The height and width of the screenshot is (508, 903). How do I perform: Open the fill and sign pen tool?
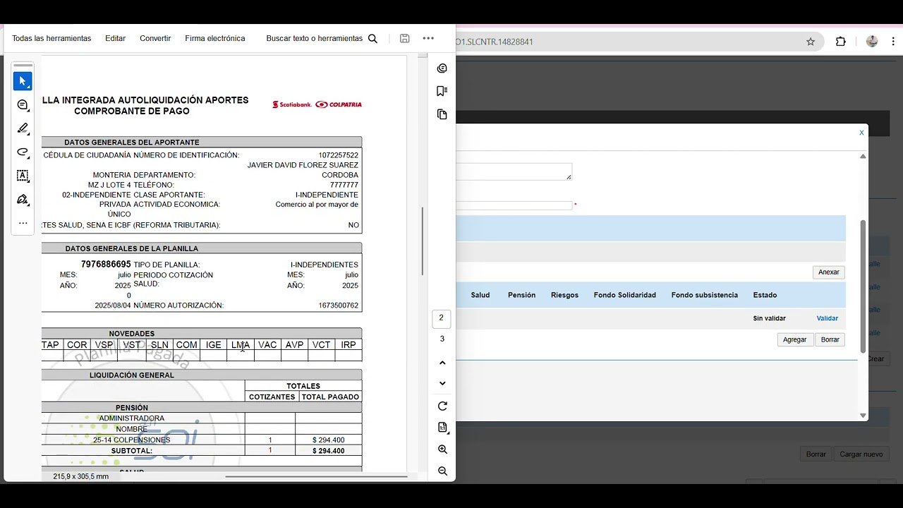coord(23,200)
